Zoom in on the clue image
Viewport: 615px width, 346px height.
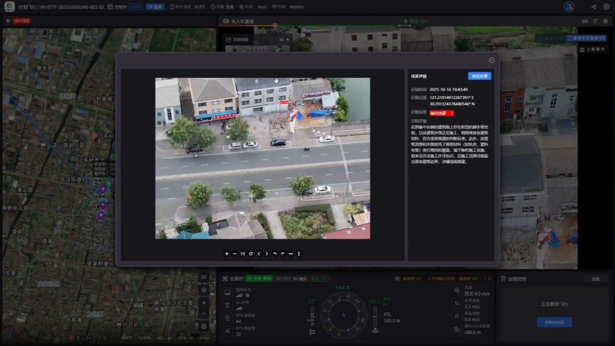click(x=227, y=254)
